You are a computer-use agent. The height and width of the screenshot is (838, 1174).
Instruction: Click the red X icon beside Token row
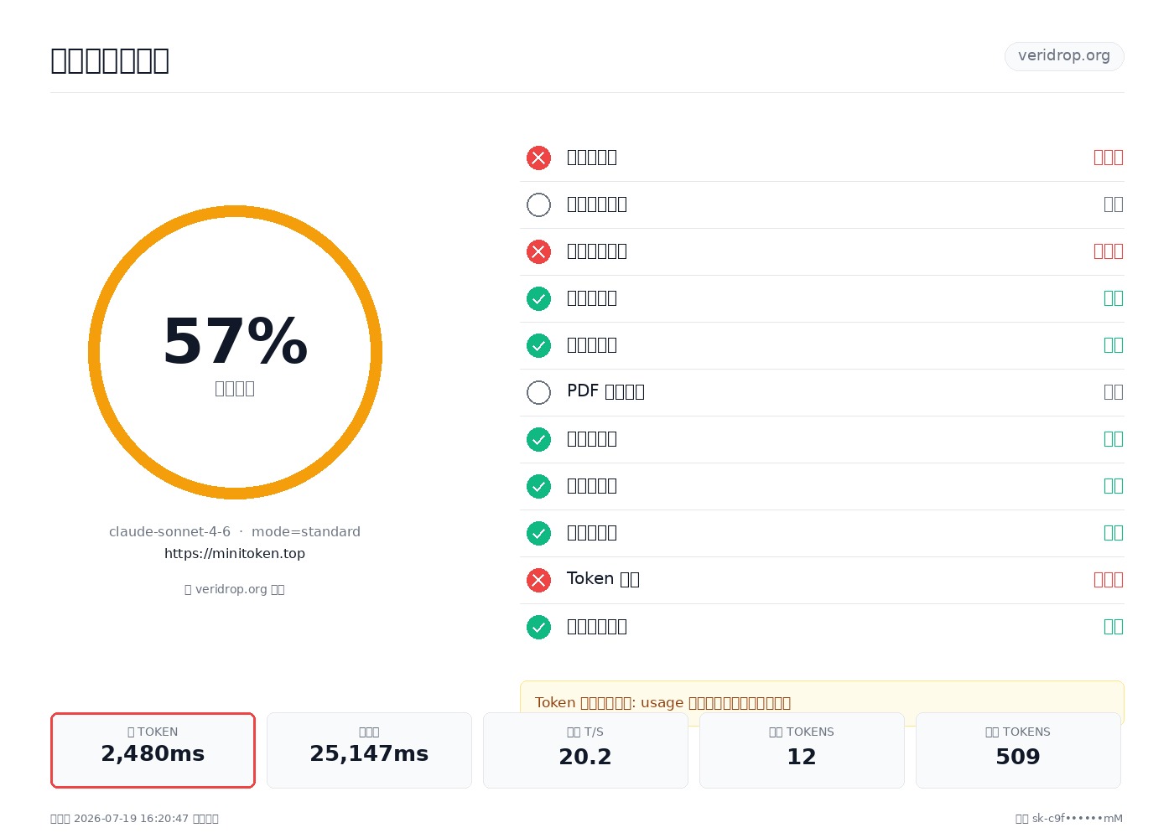tap(538, 580)
